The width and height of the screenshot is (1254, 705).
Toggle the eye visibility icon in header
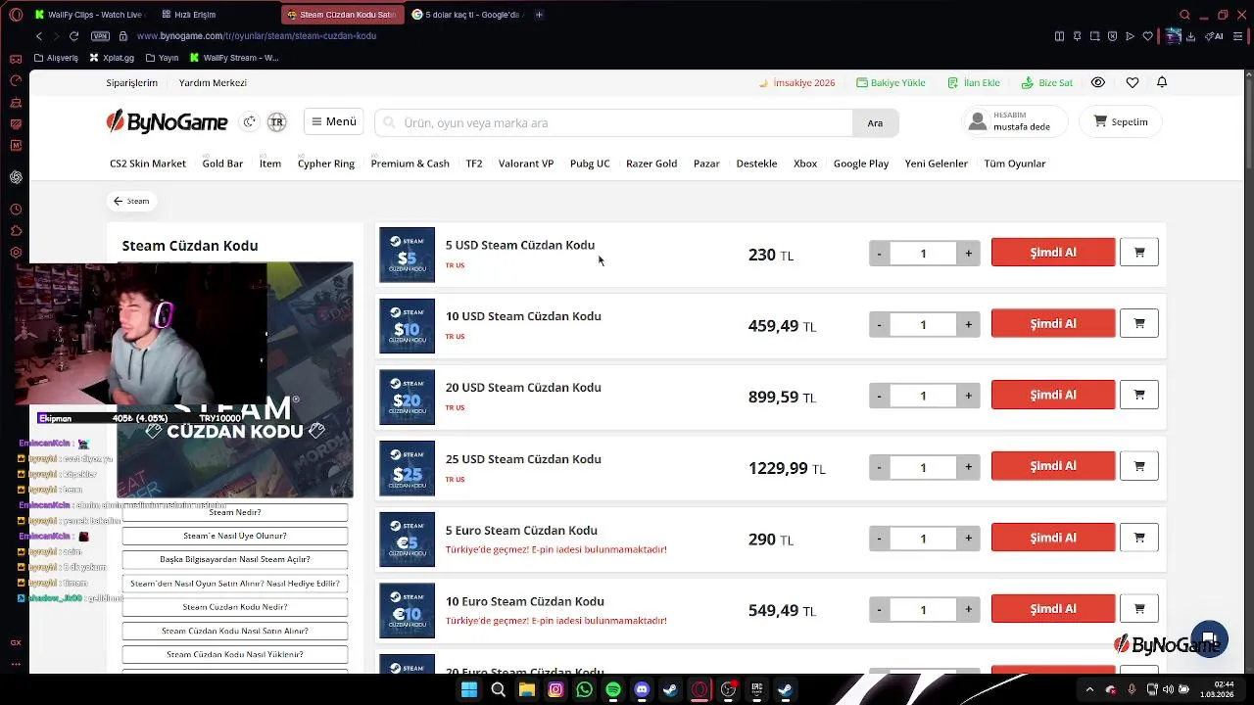tap(1098, 82)
